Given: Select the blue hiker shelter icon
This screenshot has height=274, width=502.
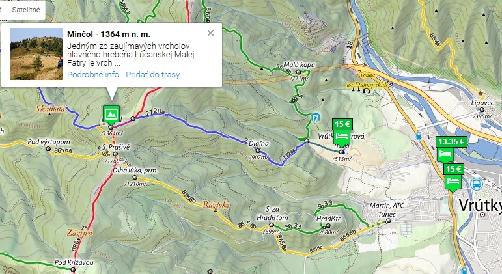Looking at the screenshot, I should [315, 117].
